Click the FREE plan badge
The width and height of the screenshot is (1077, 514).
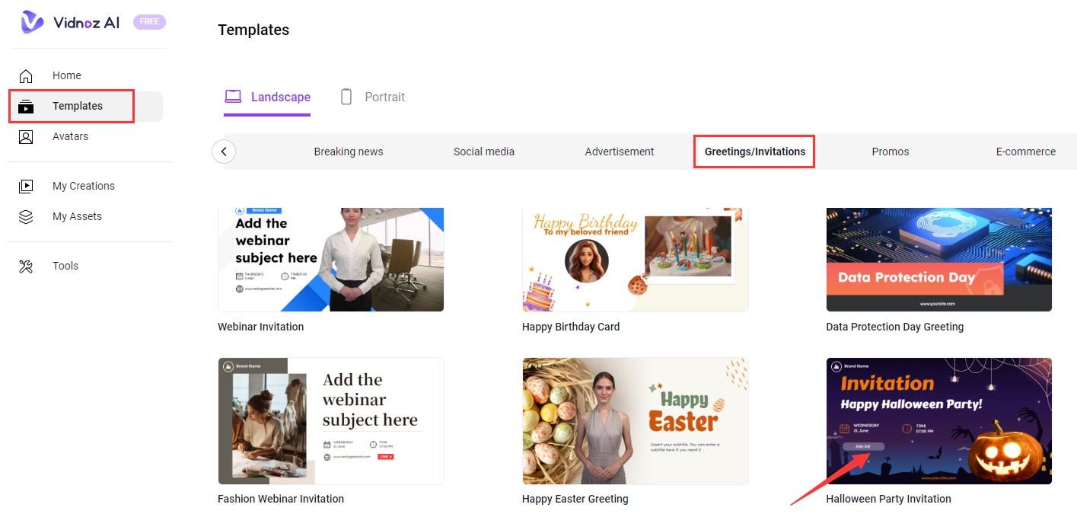[149, 22]
